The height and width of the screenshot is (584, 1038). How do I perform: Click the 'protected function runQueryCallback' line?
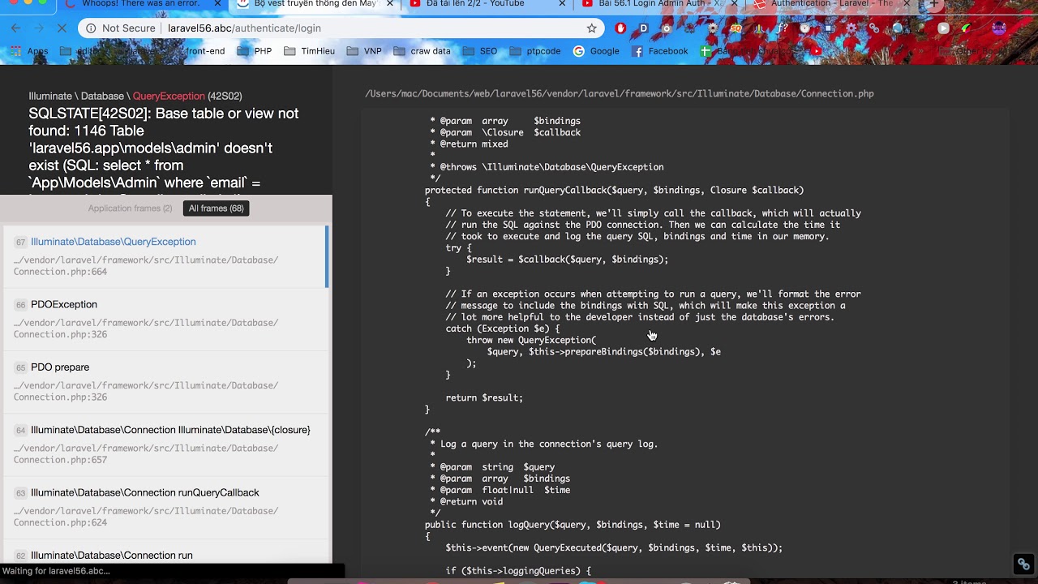pos(614,190)
